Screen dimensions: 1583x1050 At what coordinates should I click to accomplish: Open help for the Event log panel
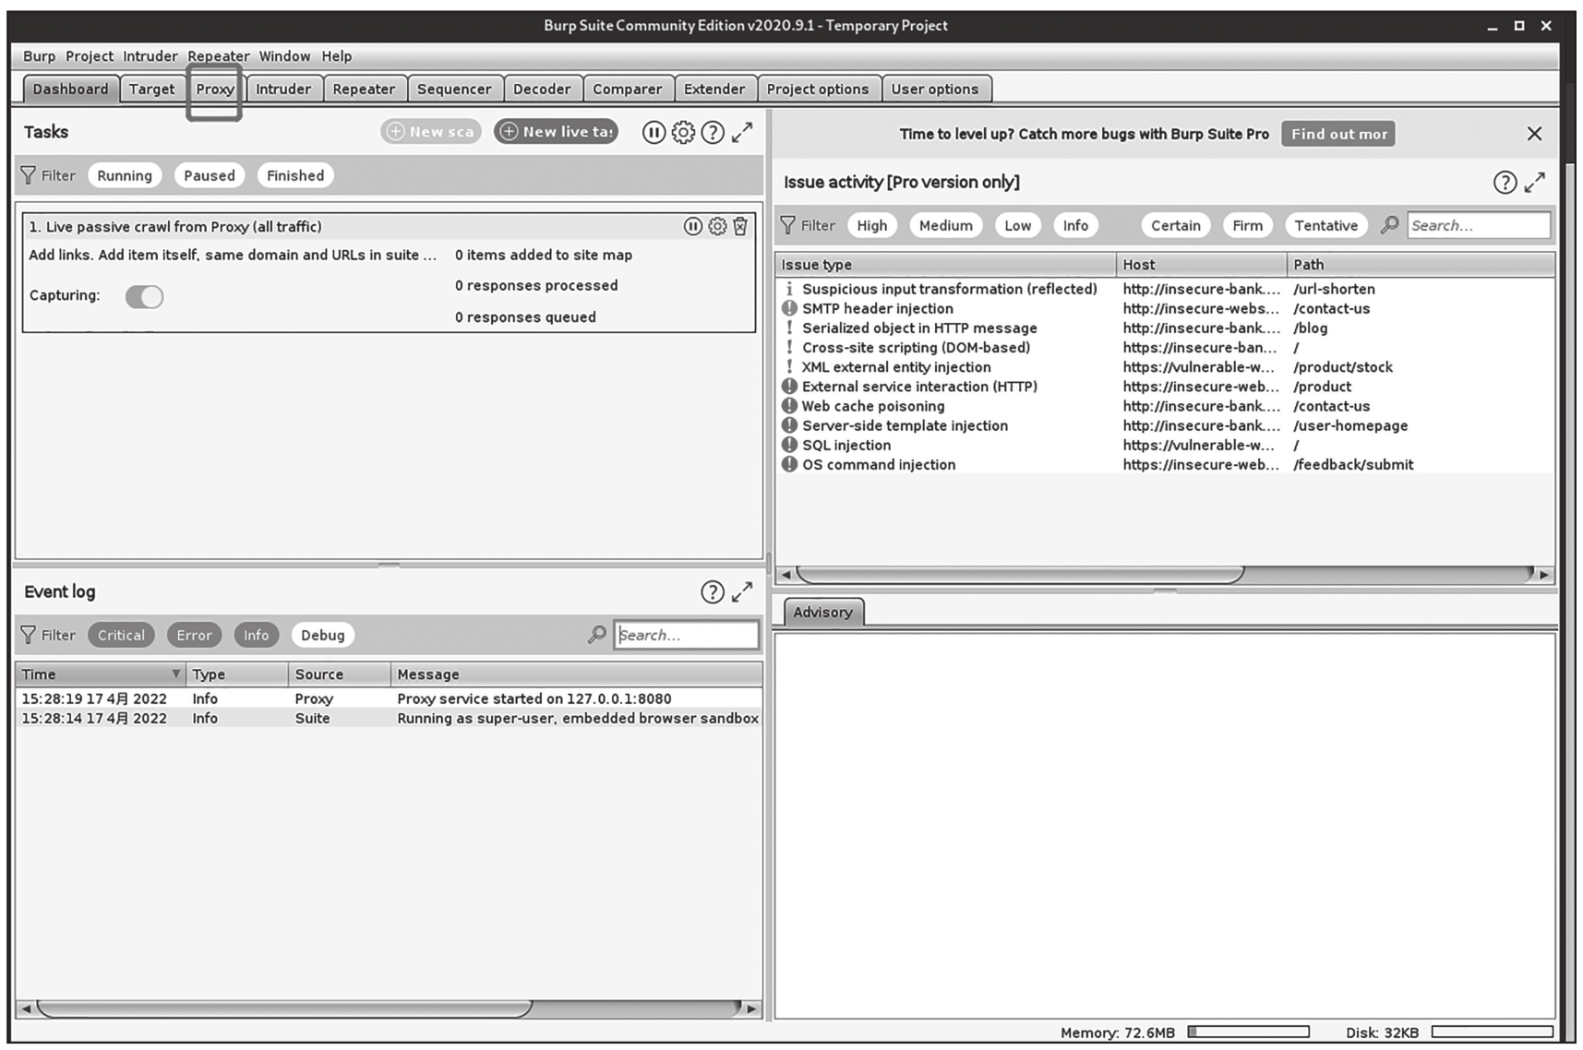pos(712,592)
